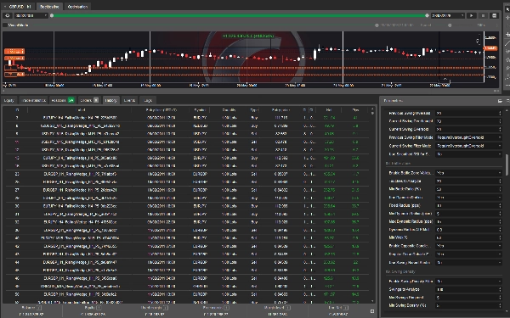Image resolution: width=510 pixels, height=318 pixels.
Task: Click the Parameters panel vertical scrollbar
Action: [507, 165]
